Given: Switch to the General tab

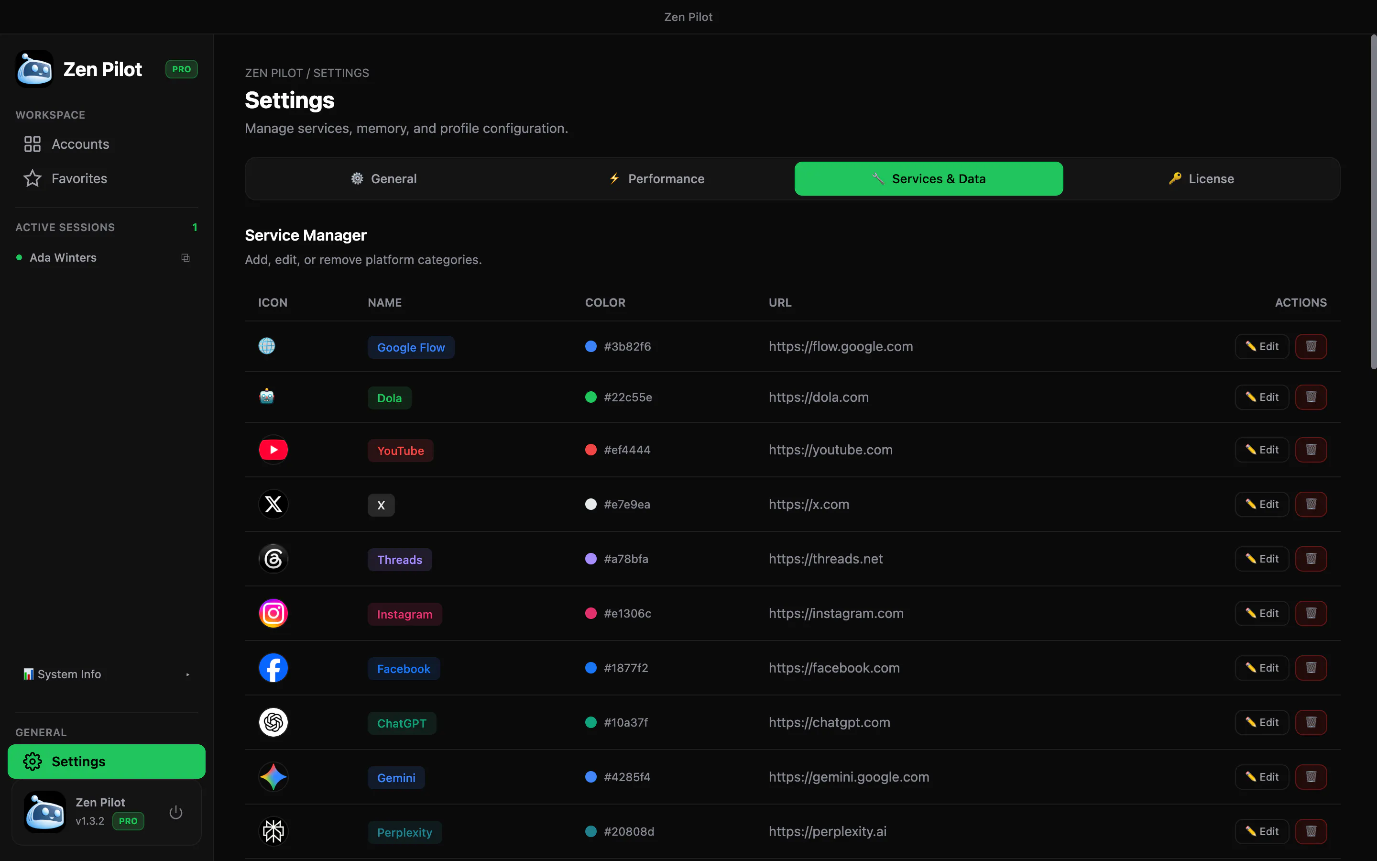Looking at the screenshot, I should point(383,179).
